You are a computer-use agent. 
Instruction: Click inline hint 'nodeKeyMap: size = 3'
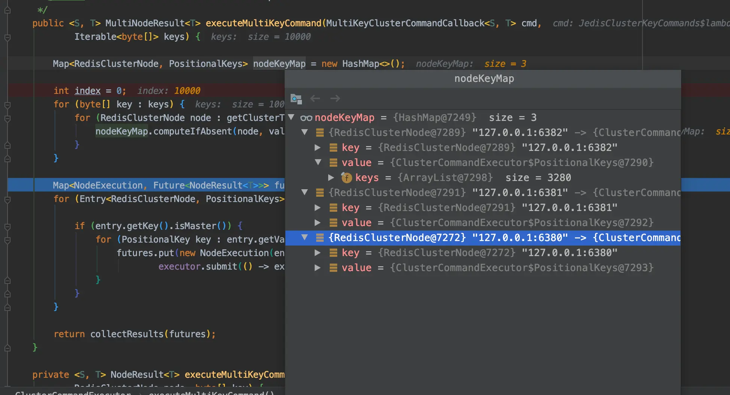pyautogui.click(x=471, y=64)
